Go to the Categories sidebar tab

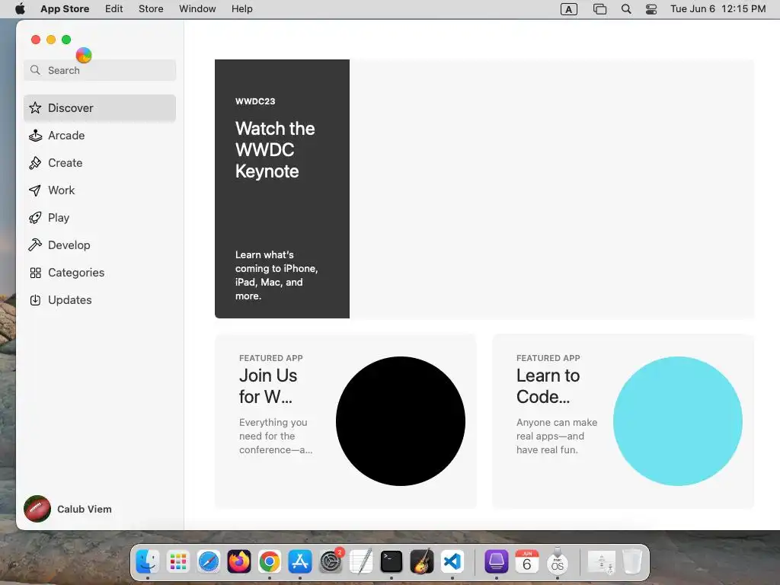tap(100, 273)
